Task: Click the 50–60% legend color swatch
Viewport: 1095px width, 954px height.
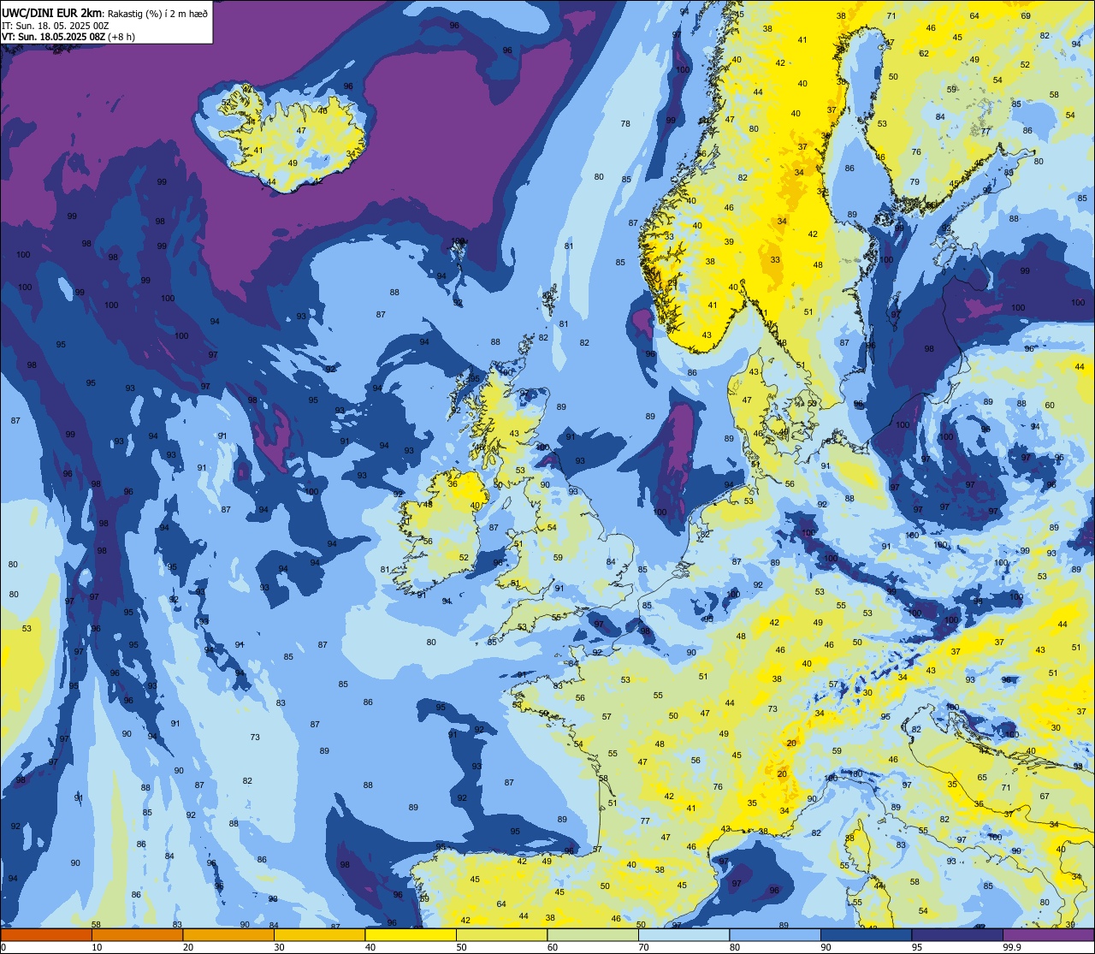Action: pos(501,934)
